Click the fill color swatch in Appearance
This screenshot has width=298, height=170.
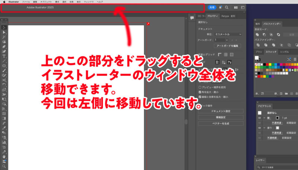pyautogui.click(x=278, y=128)
